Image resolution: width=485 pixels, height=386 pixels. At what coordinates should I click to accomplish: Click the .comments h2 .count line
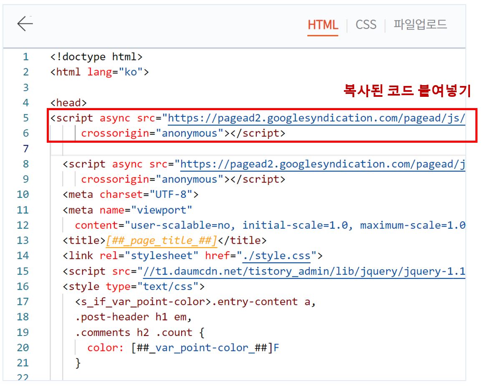[x=139, y=333]
